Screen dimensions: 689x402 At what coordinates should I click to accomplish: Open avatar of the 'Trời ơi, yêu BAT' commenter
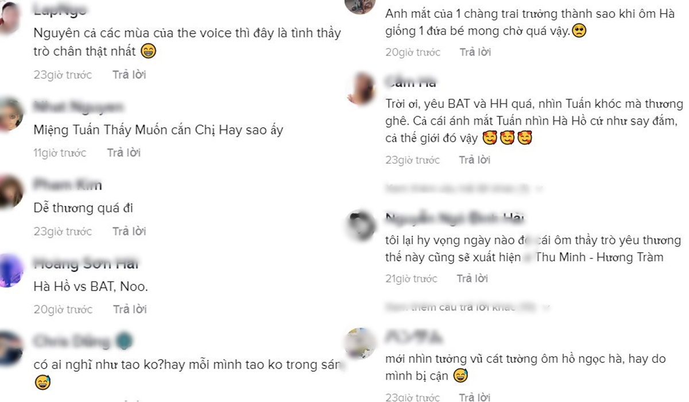(362, 89)
